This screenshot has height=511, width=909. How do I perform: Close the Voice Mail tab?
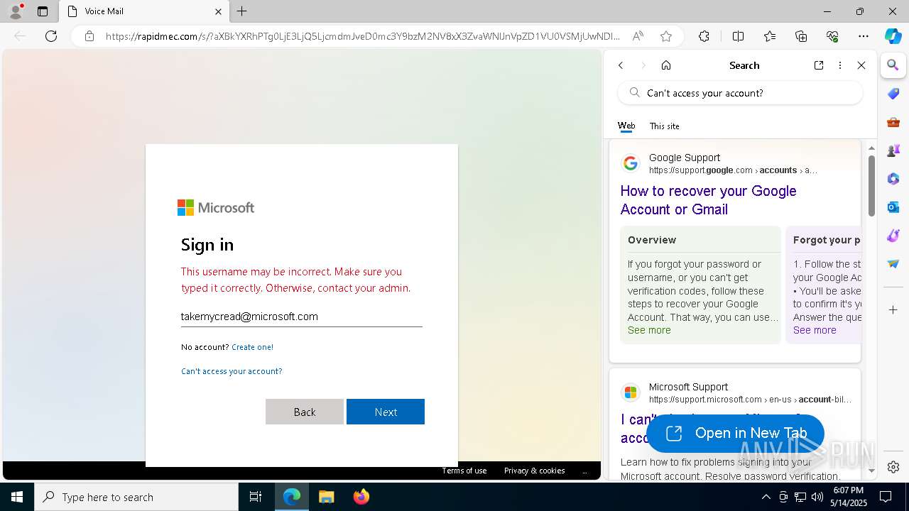point(218,11)
